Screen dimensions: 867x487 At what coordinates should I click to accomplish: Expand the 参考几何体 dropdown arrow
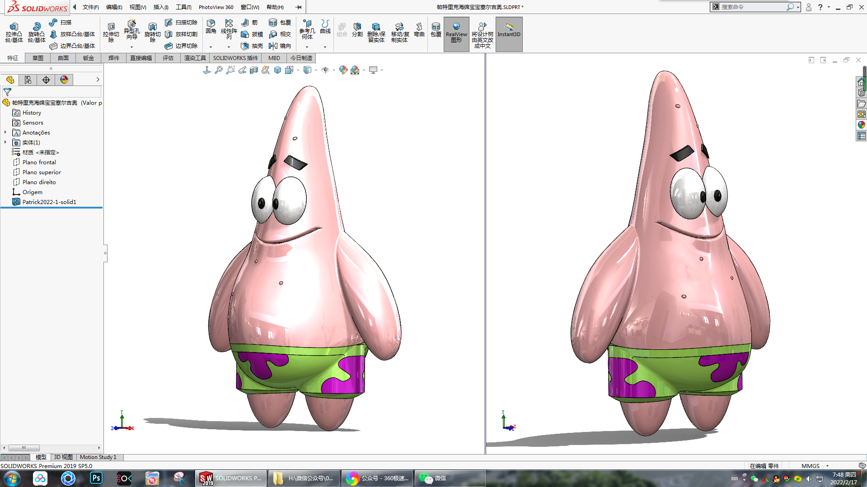point(307,47)
